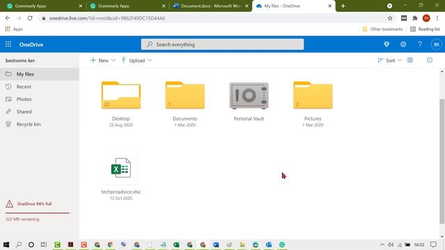Open the Documents folder
Viewport: 445px width, 250px height.
pyautogui.click(x=185, y=95)
